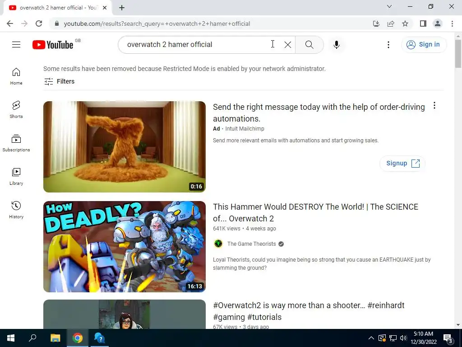Open YouTube settings three-dot menu
Viewport: 462px width, 347px height.
(x=388, y=45)
